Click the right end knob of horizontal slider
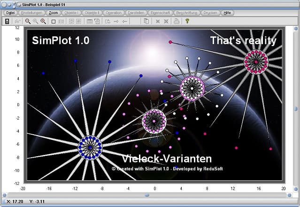Screen dimensions: 300x207 (290, 195)
